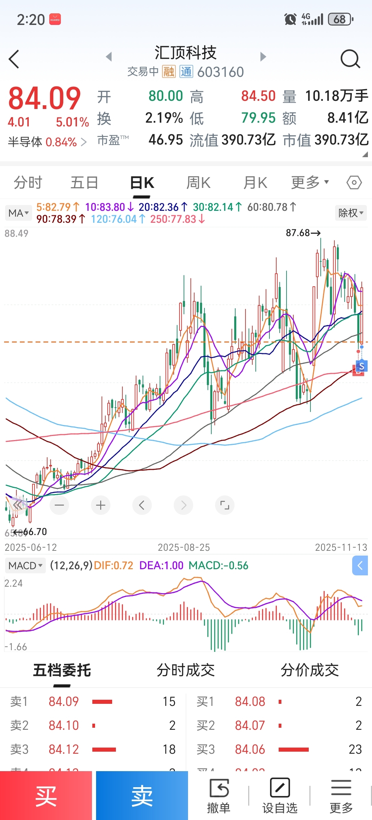Zoom in chart with plus button
The image size is (372, 820).
[101, 505]
